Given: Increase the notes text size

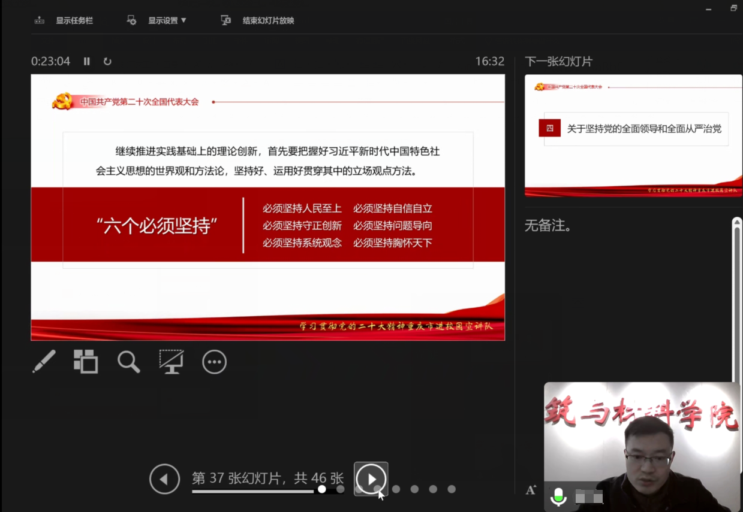Looking at the screenshot, I should coord(531,490).
